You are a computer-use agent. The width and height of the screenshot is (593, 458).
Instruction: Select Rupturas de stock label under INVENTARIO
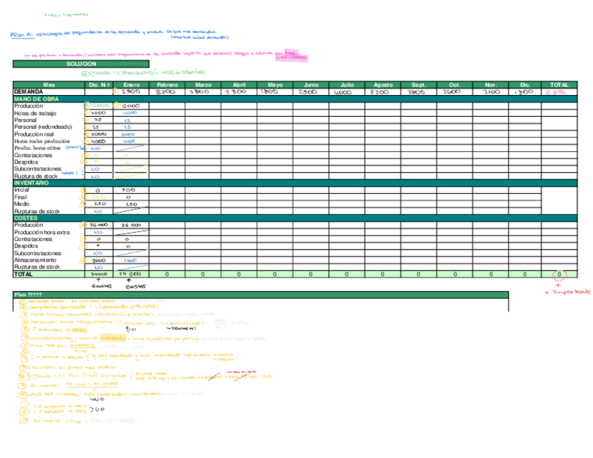[36, 211]
